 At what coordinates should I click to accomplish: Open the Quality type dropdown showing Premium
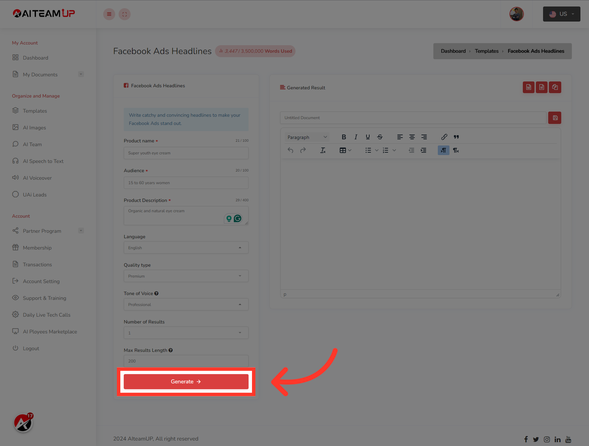[186, 276]
